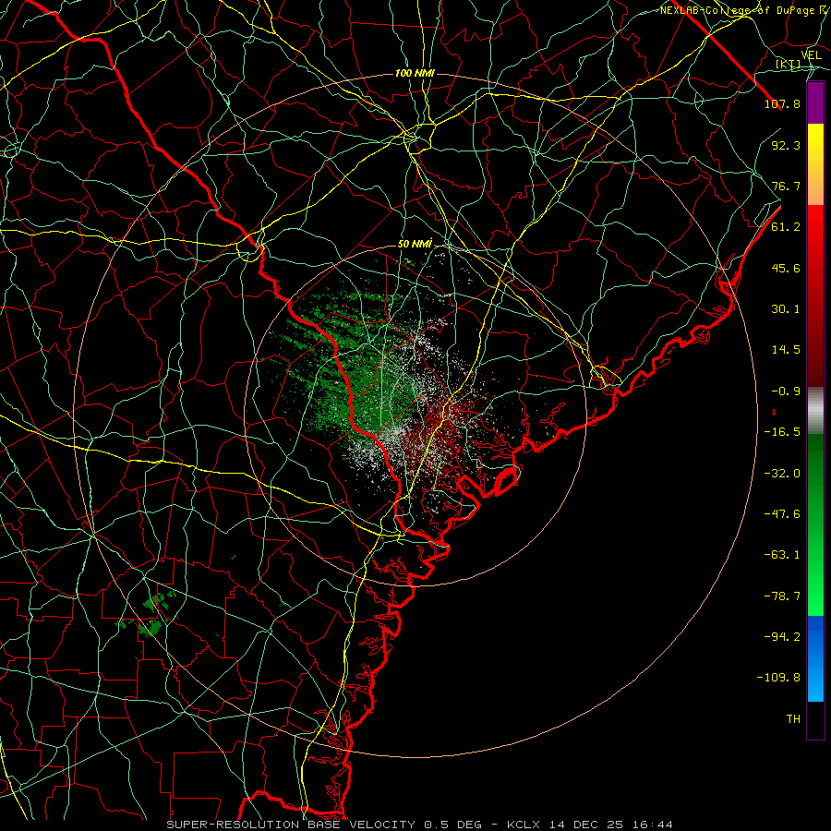Click the green segment of the color bar

pyautogui.click(x=815, y=524)
